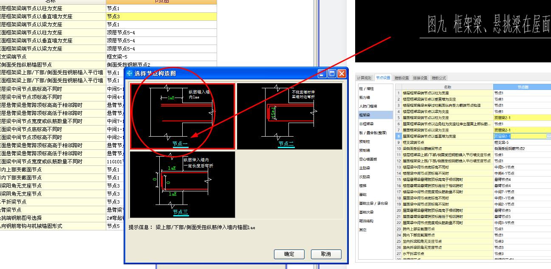Minimize the 选择节点构造图 dialog
Screen dimensions: 551x269
pyautogui.click(x=323, y=73)
